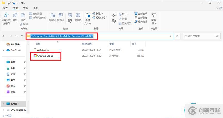Open recent locations dropdown arrow

point(16,36)
